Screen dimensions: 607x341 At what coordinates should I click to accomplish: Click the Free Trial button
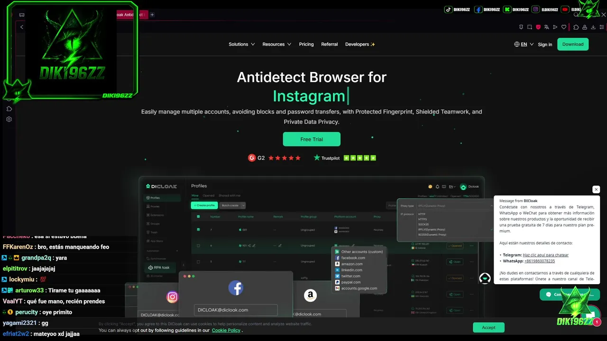[312, 139]
